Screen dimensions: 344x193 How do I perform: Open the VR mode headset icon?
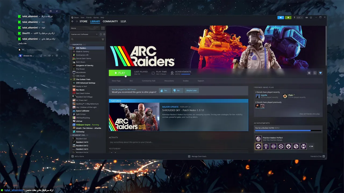(x=307, y=17)
